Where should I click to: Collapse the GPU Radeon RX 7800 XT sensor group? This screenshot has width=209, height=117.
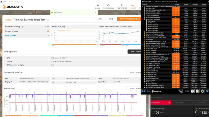[143, 6]
